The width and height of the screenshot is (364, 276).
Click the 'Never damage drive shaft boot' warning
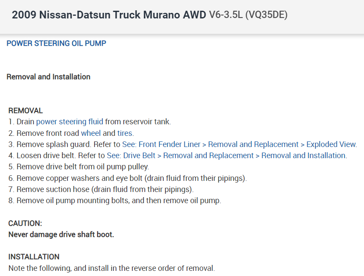(x=61, y=235)
